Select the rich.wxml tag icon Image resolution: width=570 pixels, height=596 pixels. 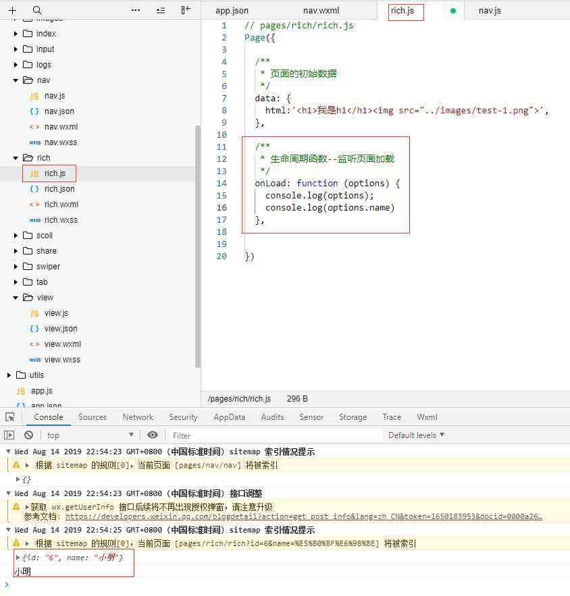pyautogui.click(x=34, y=205)
